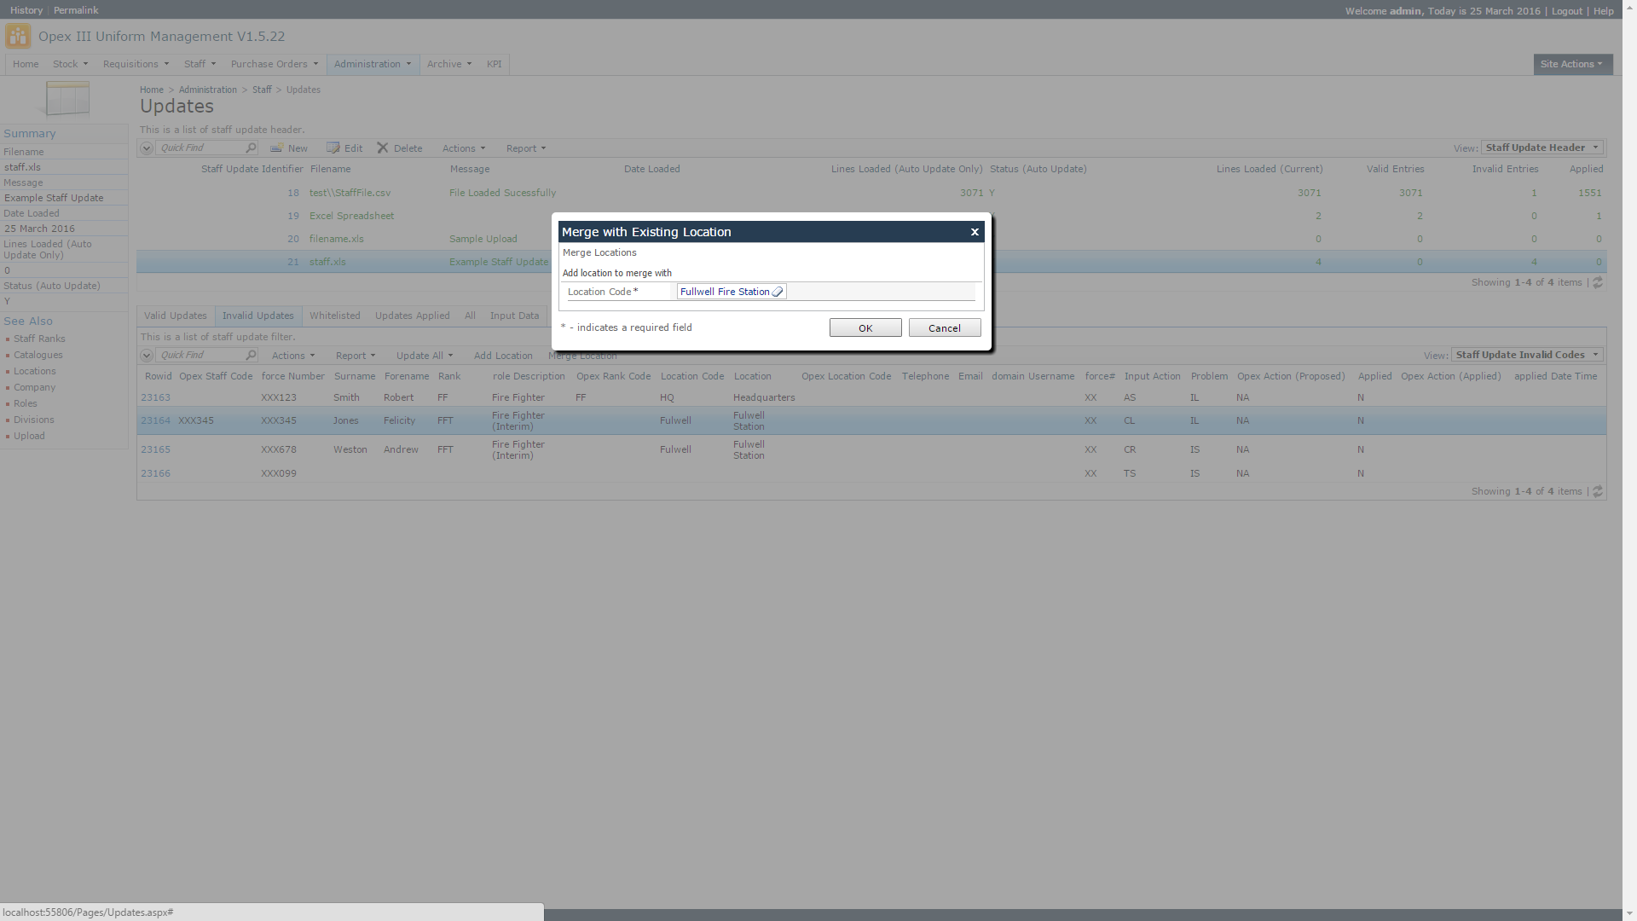Open the Staff Update Invalid Codes view dropdown

tap(1526, 355)
